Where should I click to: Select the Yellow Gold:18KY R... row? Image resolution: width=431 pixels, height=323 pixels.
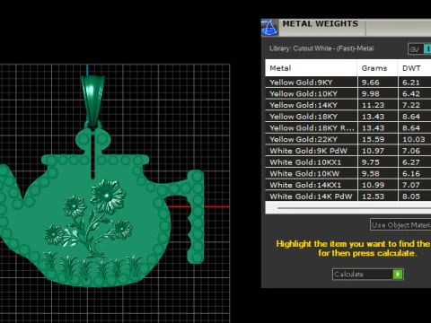point(348,127)
